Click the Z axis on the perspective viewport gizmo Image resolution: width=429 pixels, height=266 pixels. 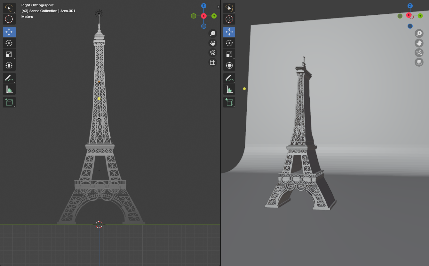pos(410,6)
